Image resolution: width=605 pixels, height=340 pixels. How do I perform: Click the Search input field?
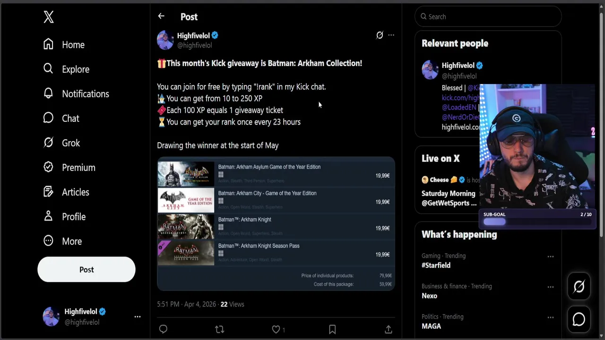click(488, 17)
